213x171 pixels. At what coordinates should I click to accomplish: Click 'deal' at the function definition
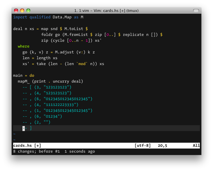click(x=18, y=29)
